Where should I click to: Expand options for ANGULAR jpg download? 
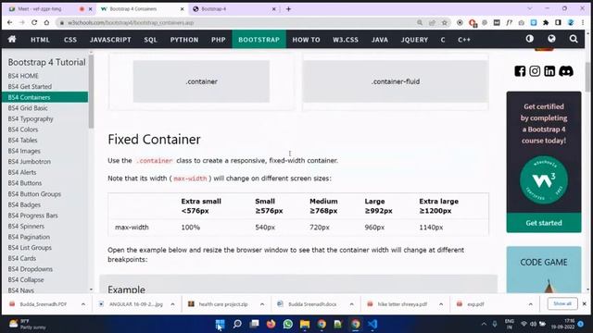coord(172,304)
